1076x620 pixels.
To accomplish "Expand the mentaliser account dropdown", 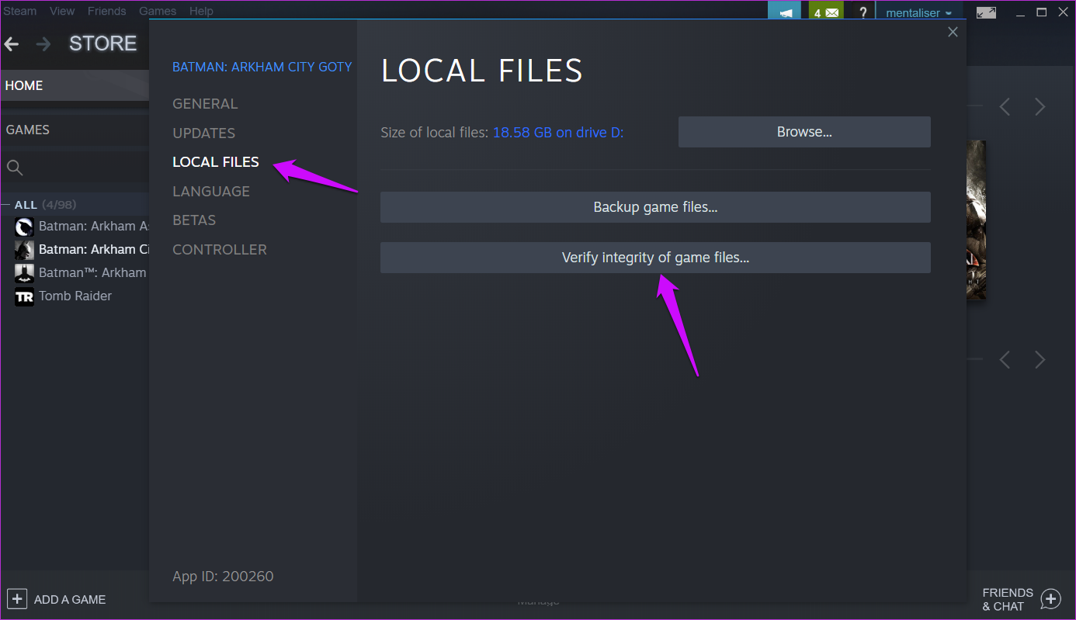I will [919, 12].
